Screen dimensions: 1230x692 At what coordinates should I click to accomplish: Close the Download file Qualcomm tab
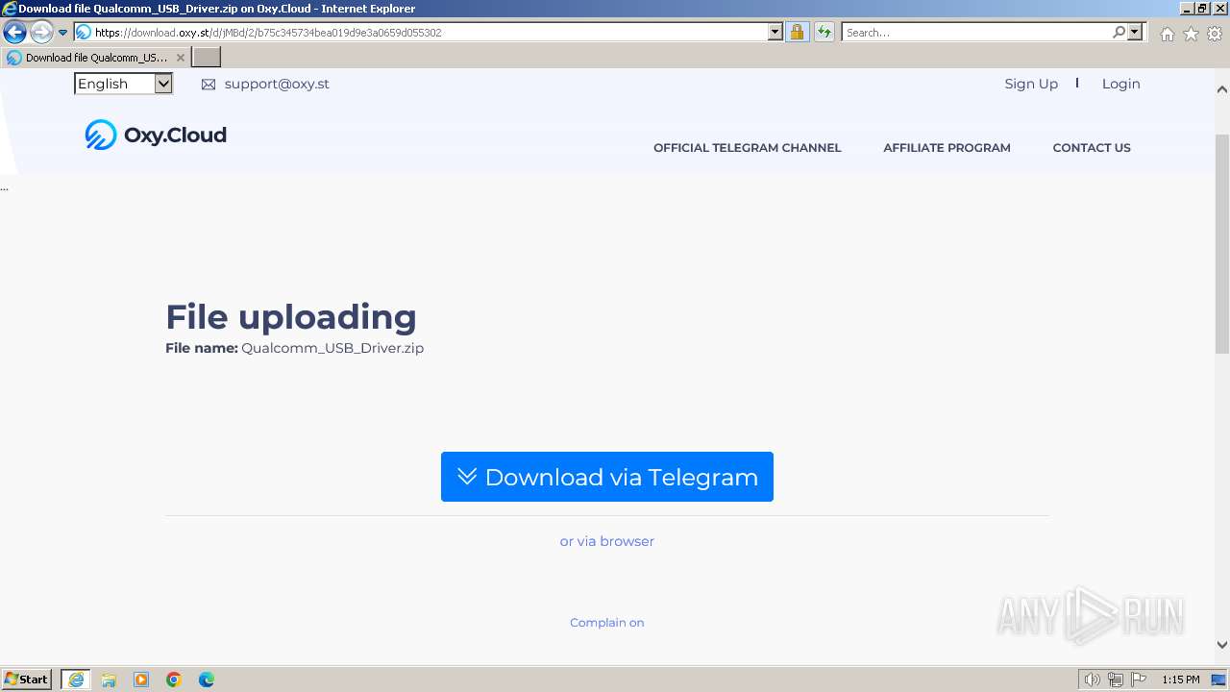coord(180,58)
